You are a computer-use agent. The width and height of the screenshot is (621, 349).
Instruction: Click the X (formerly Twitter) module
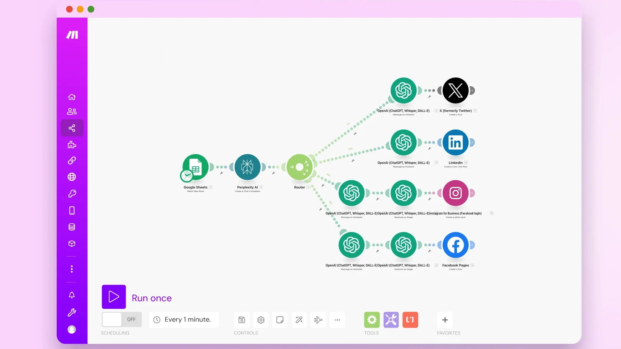click(x=455, y=91)
